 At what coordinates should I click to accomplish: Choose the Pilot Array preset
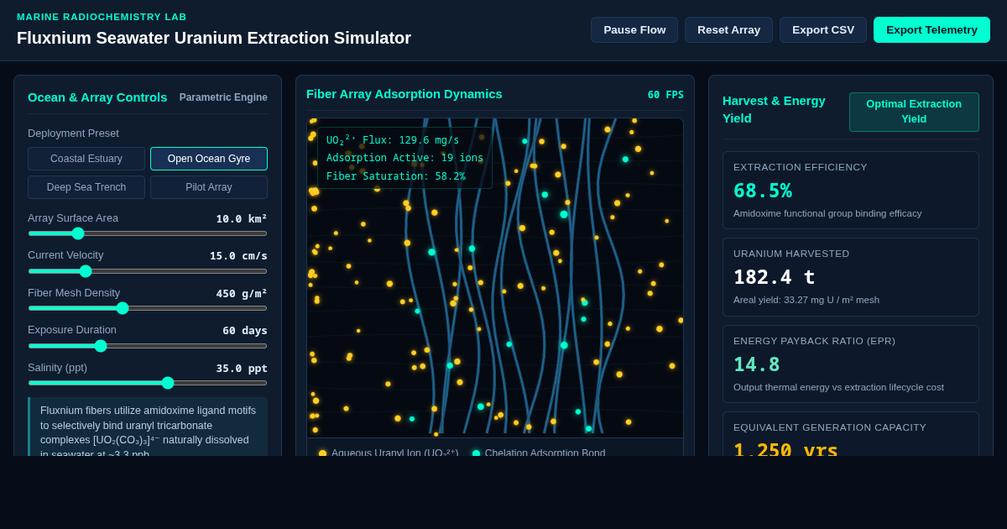[209, 187]
